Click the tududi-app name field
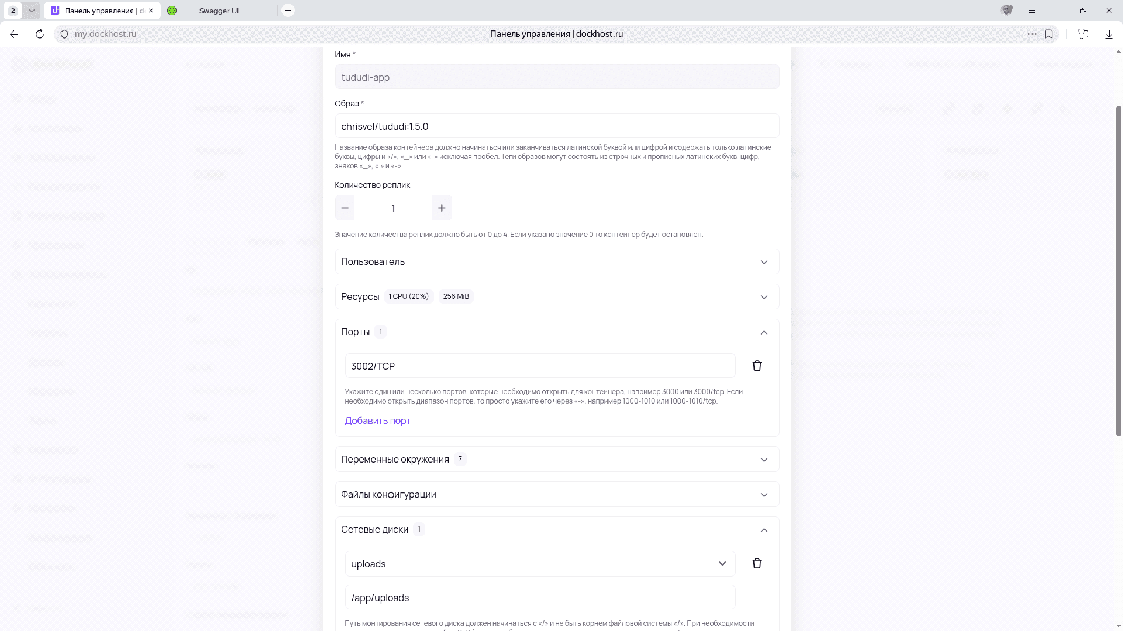The height and width of the screenshot is (631, 1123). tap(557, 77)
